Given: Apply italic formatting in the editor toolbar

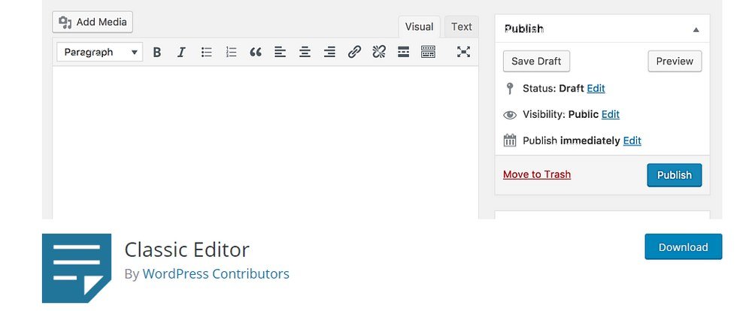Looking at the screenshot, I should click(x=181, y=53).
